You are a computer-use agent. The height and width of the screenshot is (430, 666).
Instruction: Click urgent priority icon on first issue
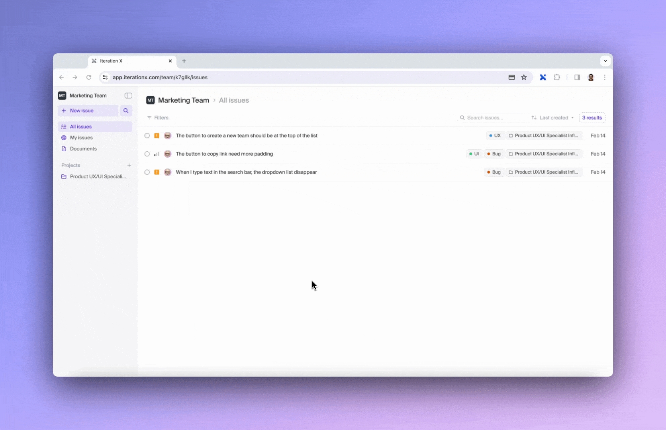pyautogui.click(x=157, y=136)
